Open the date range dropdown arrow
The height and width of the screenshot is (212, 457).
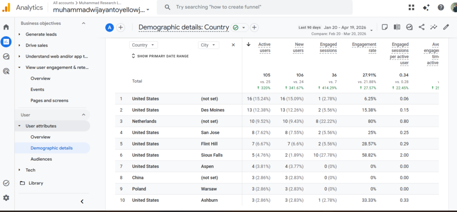point(371,30)
